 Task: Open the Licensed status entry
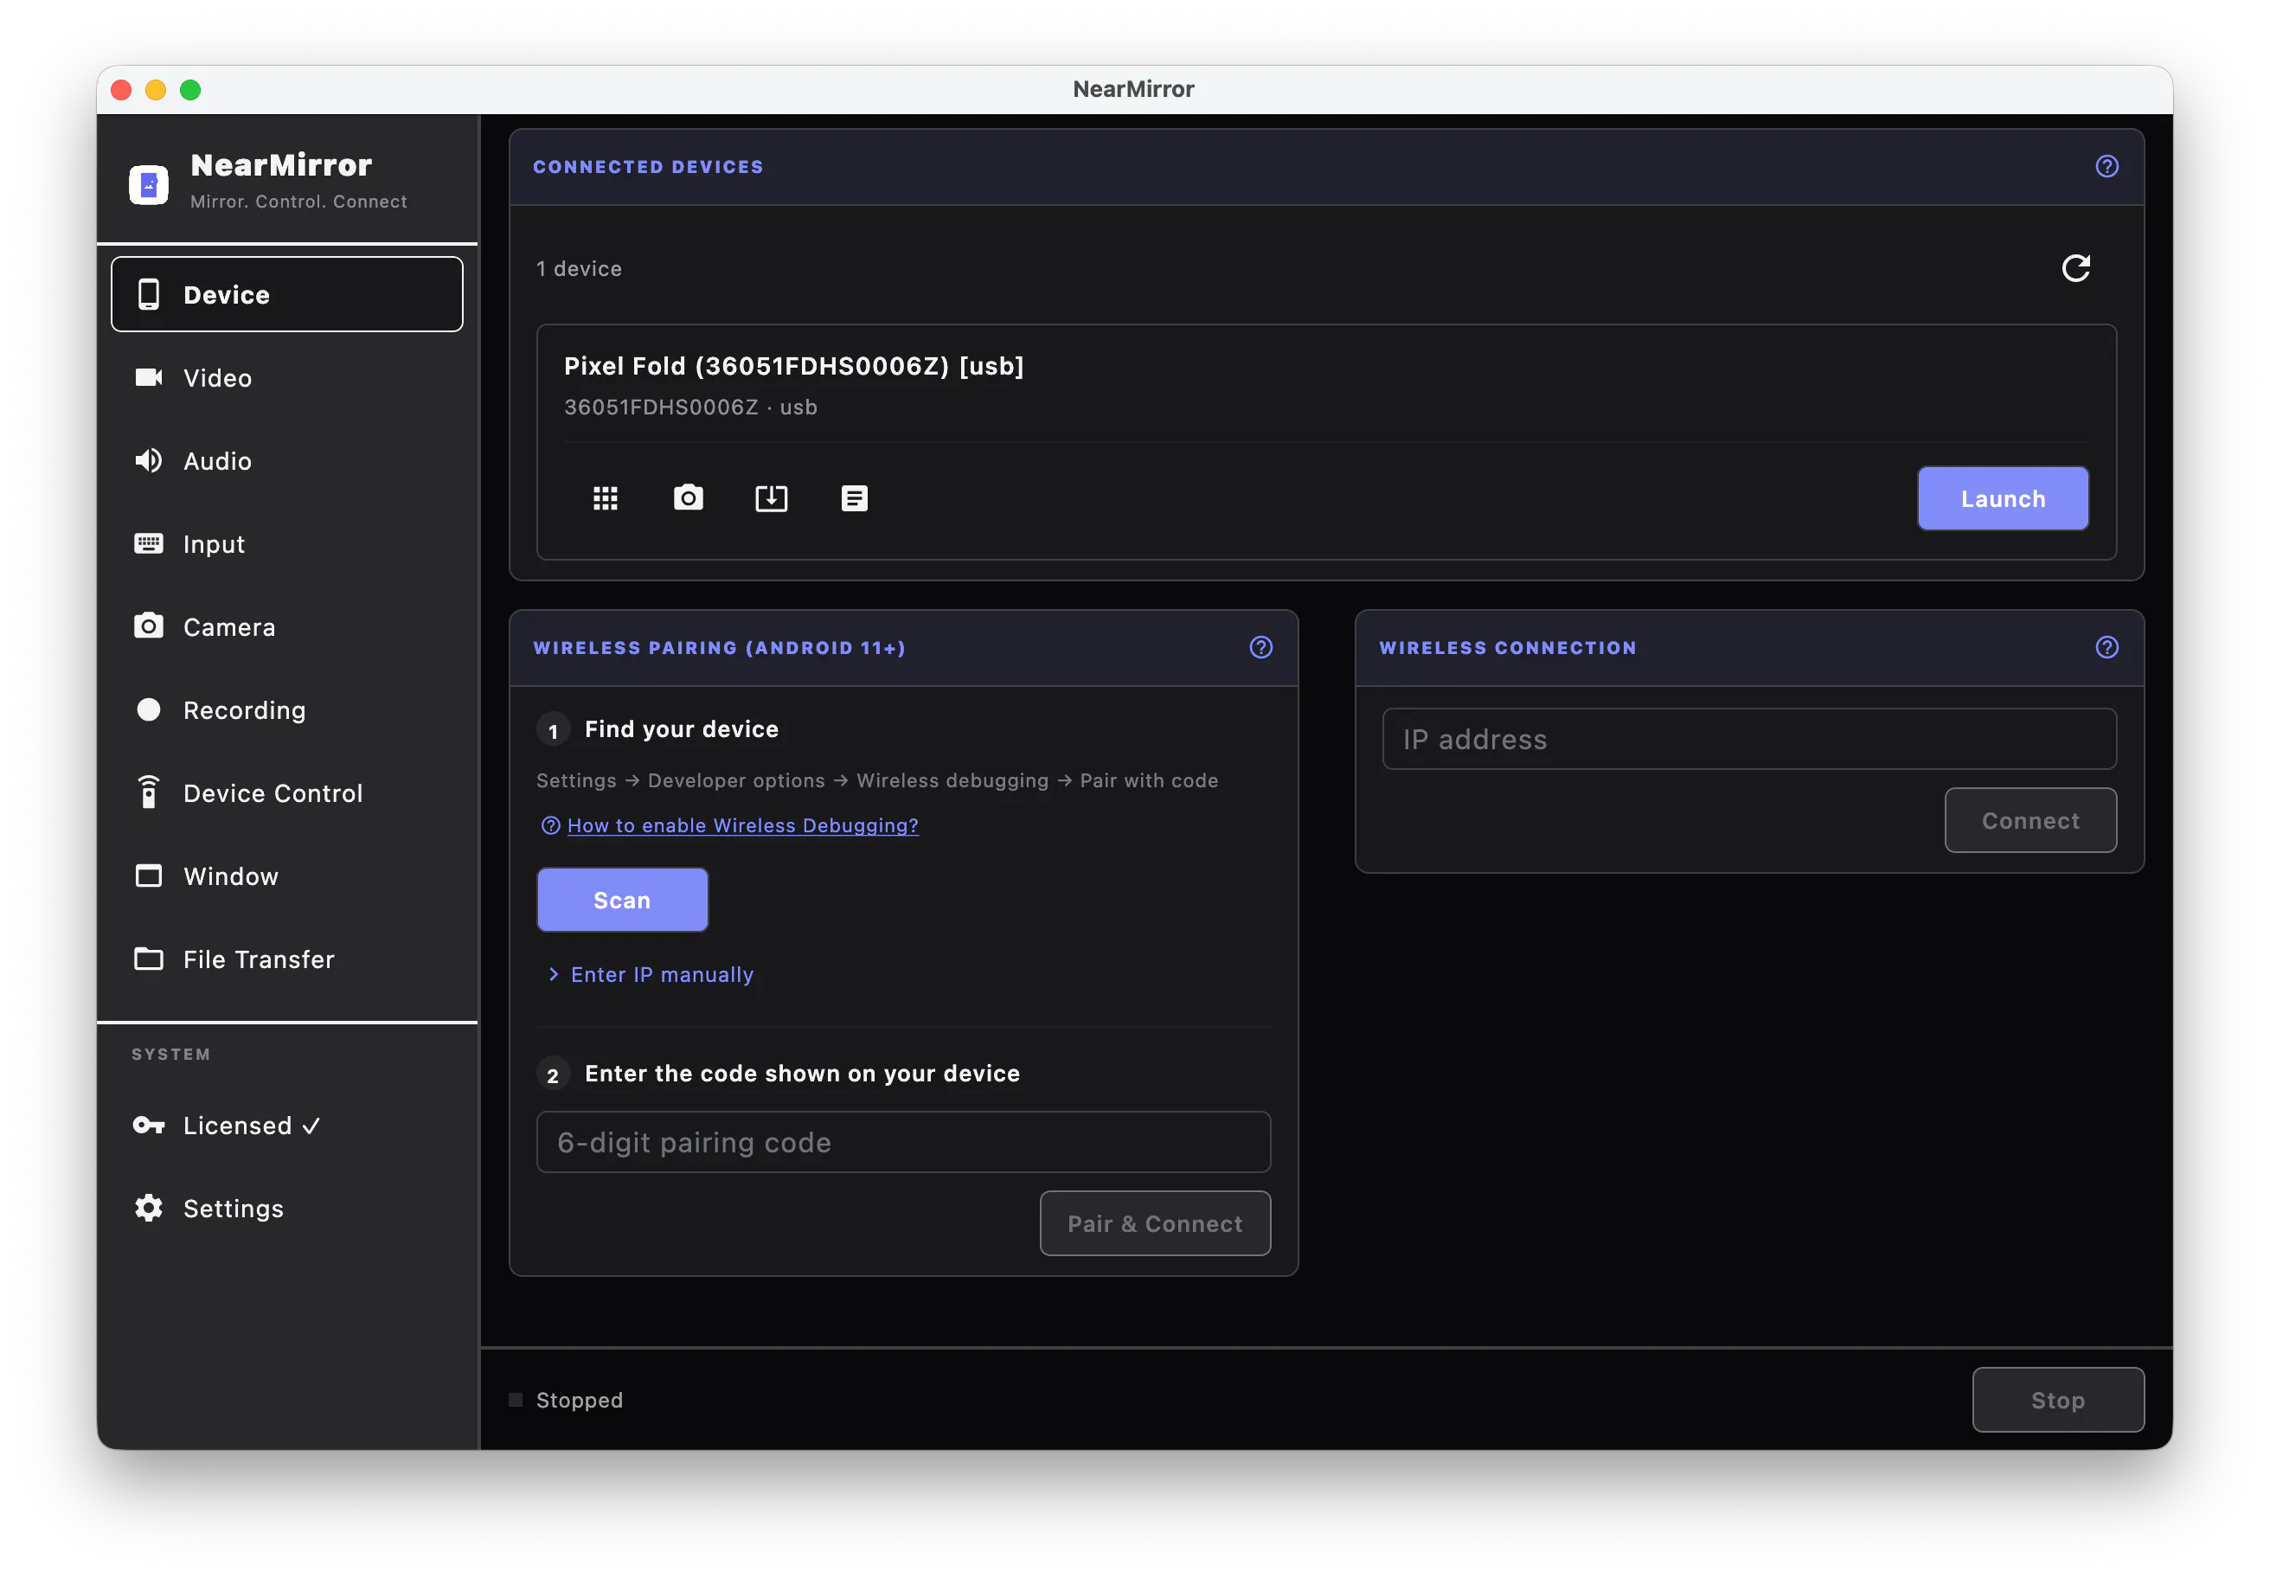click(x=286, y=1126)
